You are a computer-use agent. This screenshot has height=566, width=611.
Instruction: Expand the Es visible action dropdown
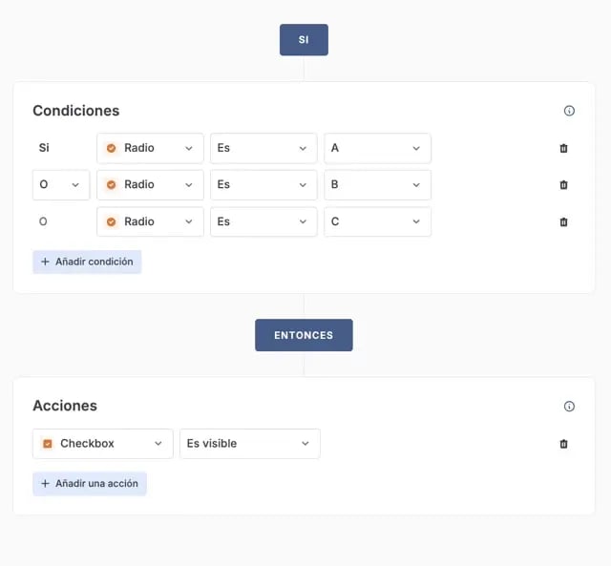(x=249, y=444)
